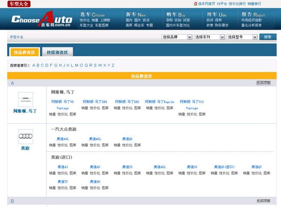
Task: Open the Audi four-rings logo thumbnail
Action: (x=26, y=136)
